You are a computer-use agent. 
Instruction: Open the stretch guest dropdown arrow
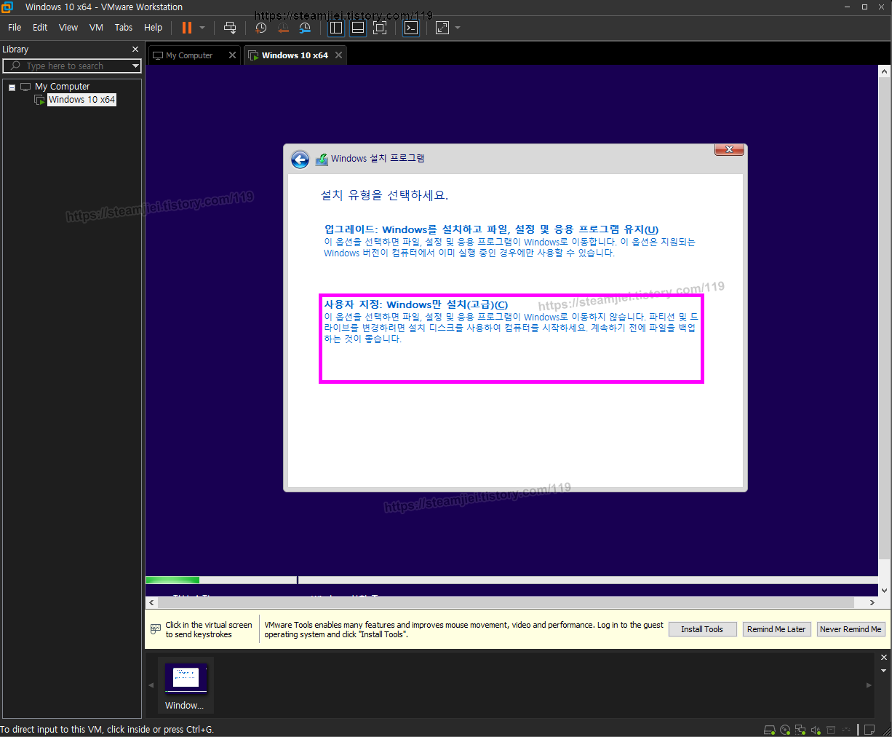pos(458,28)
